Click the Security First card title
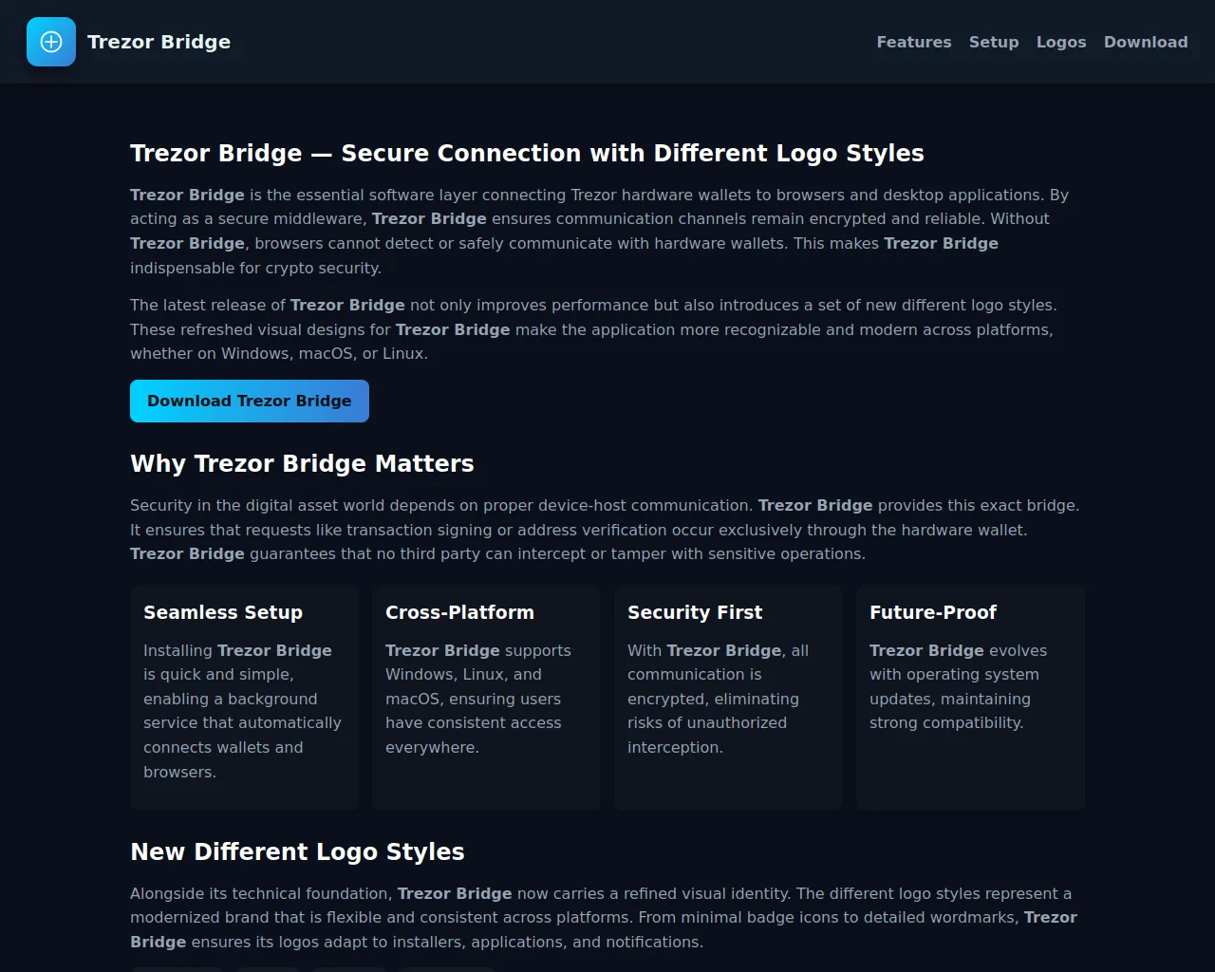The height and width of the screenshot is (972, 1215). [x=695, y=612]
